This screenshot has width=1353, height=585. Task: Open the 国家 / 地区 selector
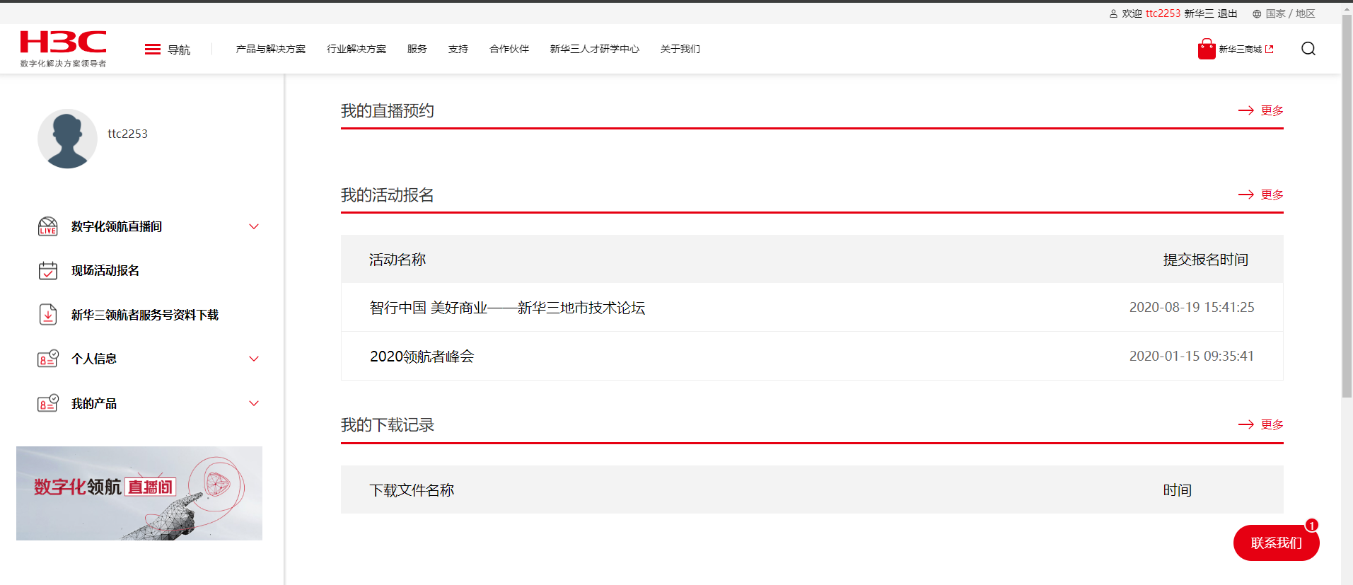coord(1290,13)
